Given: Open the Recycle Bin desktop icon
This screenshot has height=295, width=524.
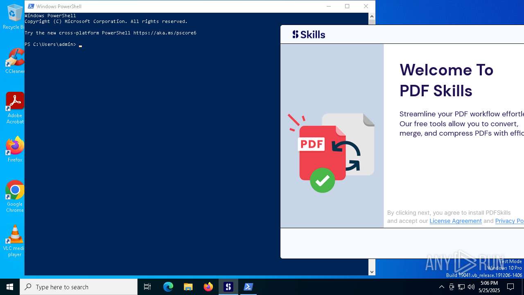Looking at the screenshot, I should coord(15,17).
